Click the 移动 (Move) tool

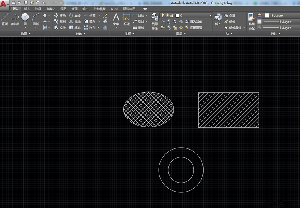pos(60,16)
